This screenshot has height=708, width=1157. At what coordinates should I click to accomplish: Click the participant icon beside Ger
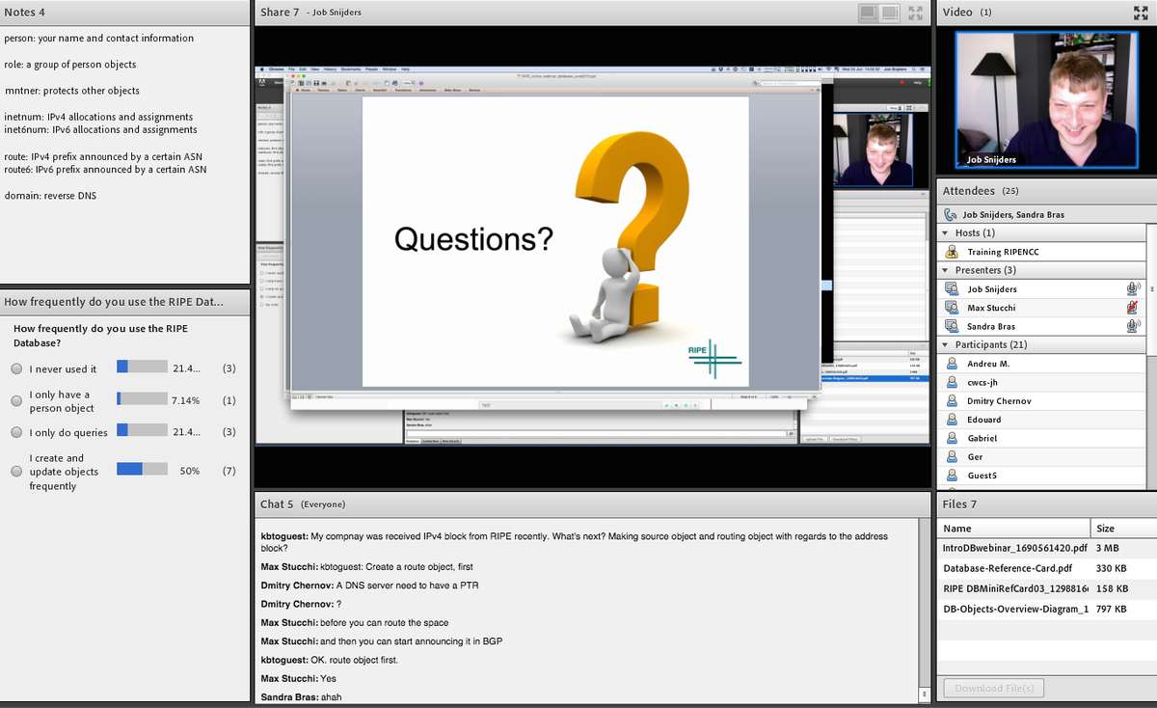click(x=952, y=456)
